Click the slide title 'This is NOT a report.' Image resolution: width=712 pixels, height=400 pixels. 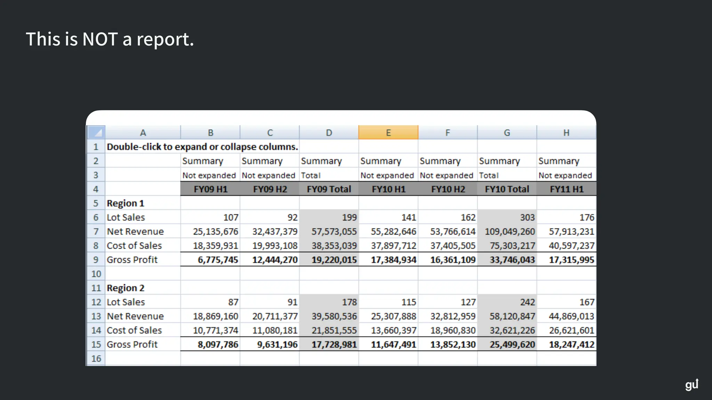[110, 39]
